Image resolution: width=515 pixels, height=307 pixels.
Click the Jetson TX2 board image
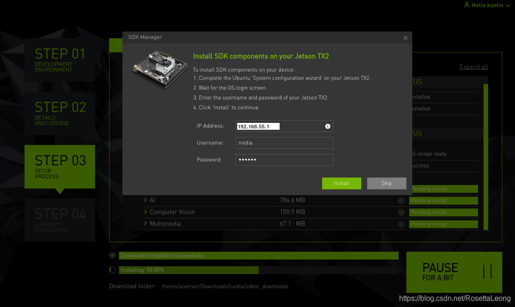pos(160,69)
